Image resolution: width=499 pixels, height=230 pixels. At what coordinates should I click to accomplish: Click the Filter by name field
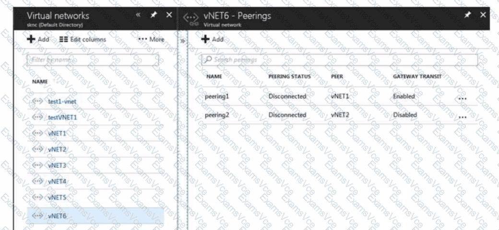click(93, 60)
